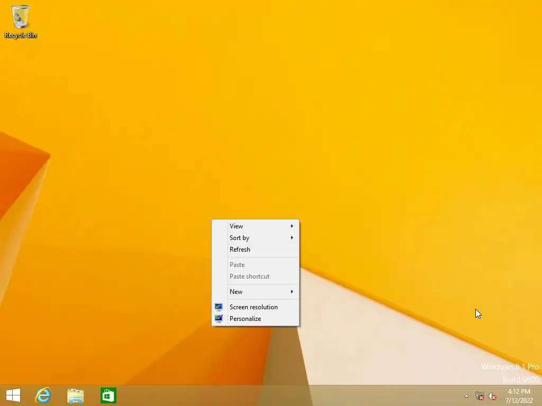
Task: Open the taskbar clock and date
Action: pos(519,396)
